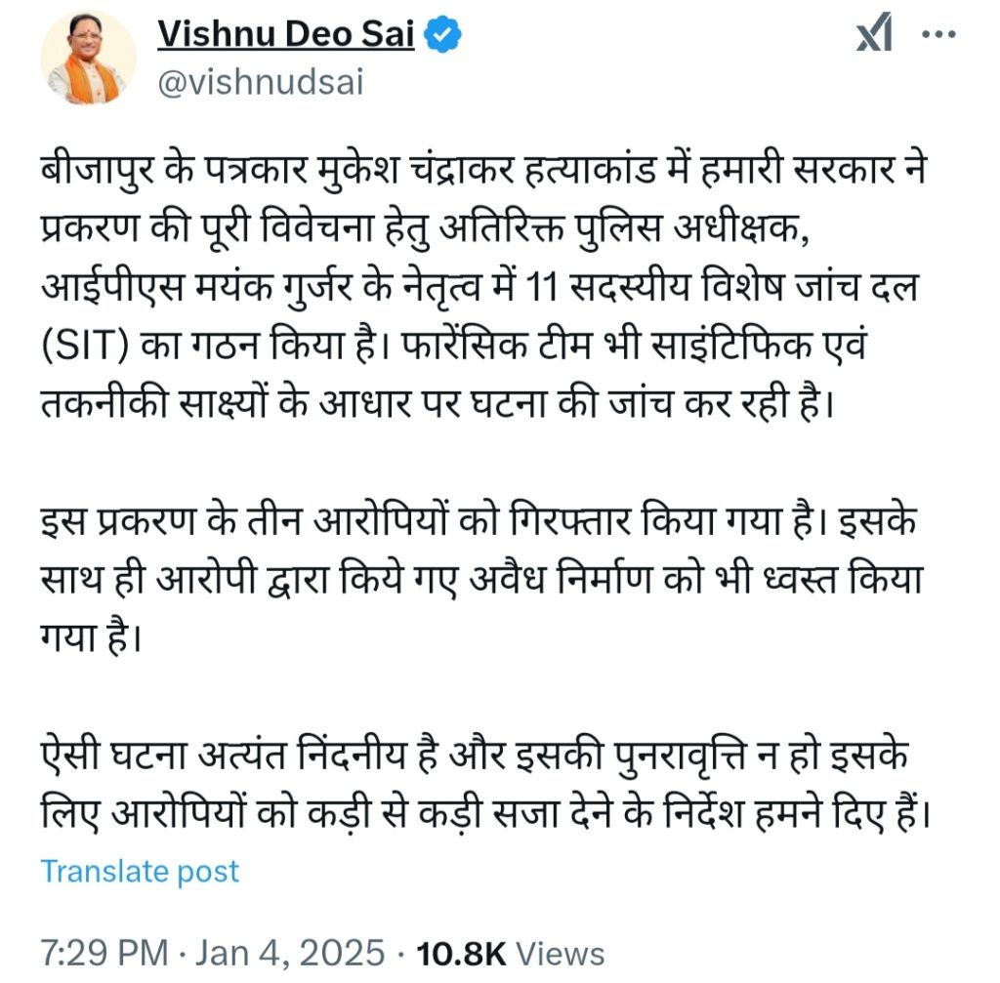Click the post line starting with बीजापुर
Viewport: 1000px width, 983px height.
[483, 171]
